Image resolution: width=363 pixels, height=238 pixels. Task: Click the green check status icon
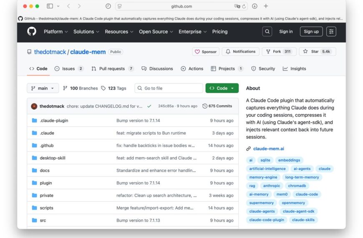tap(149, 106)
